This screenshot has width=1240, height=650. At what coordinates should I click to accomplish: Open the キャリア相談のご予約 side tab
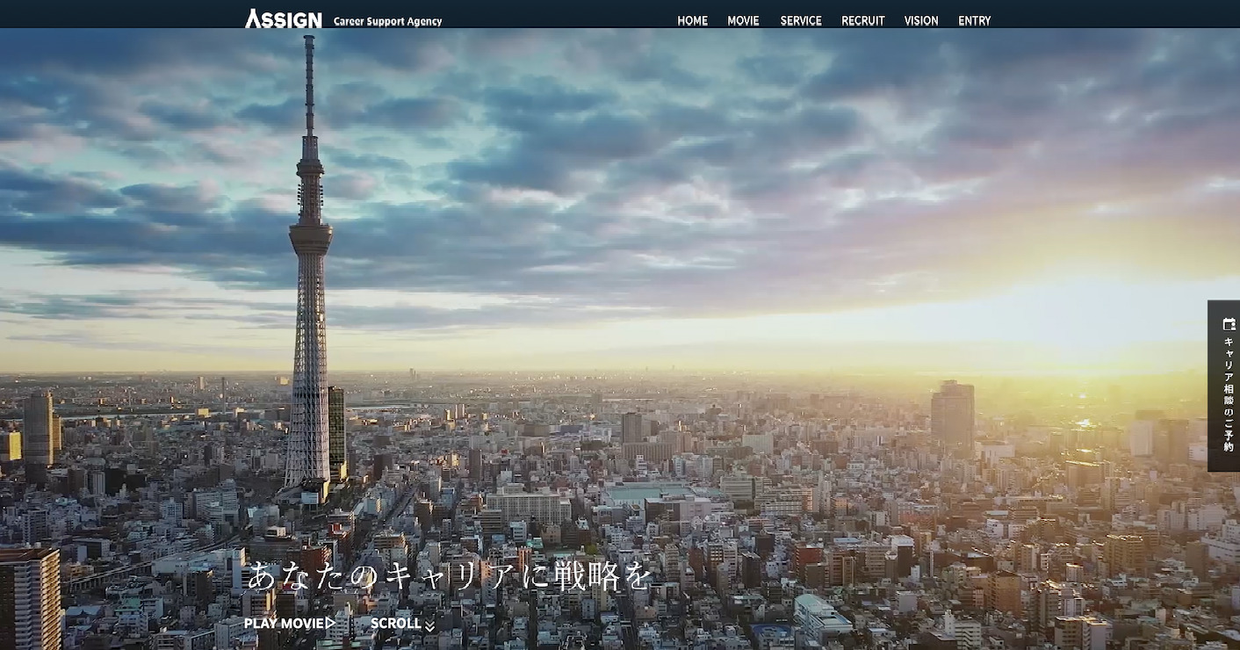(1224, 386)
